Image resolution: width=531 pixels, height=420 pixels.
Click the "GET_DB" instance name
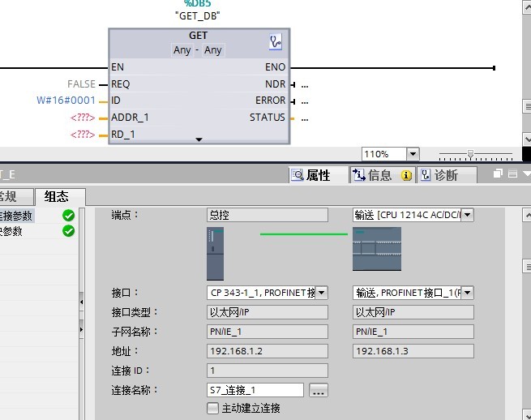point(198,15)
